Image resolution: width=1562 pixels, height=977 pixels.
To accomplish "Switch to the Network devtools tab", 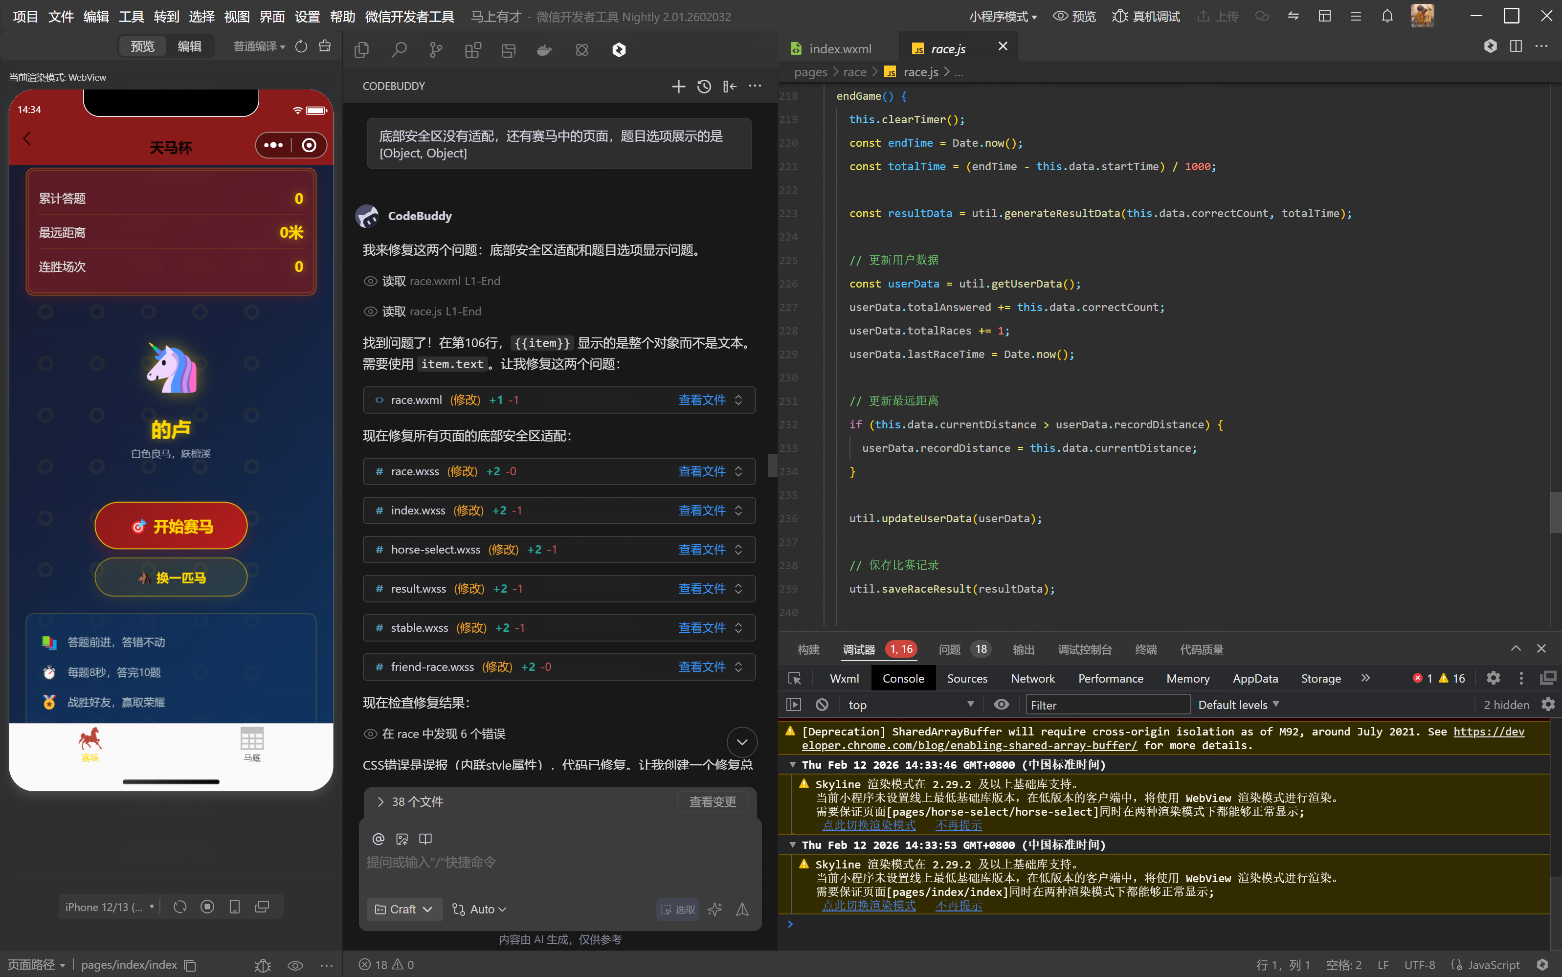I will click(x=1032, y=679).
